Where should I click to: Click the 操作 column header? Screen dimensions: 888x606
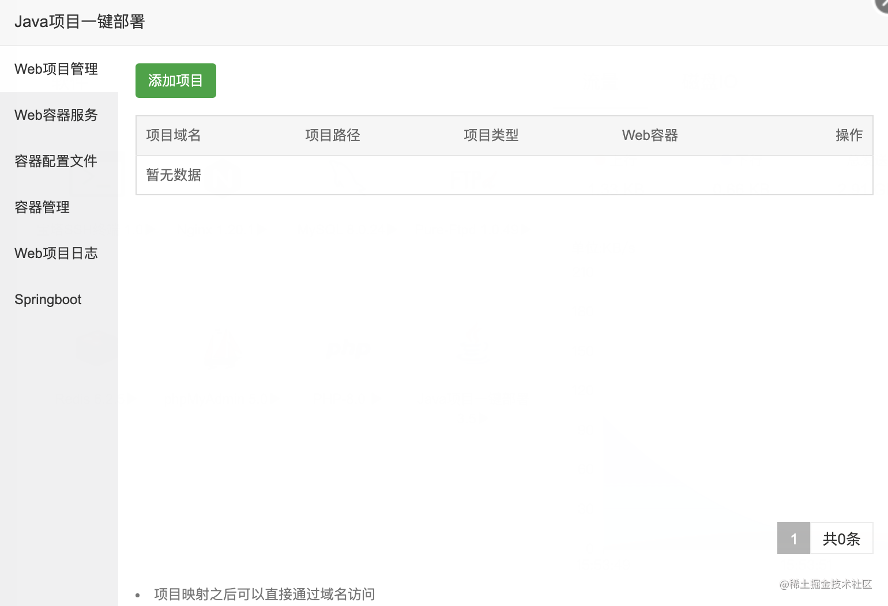849,135
